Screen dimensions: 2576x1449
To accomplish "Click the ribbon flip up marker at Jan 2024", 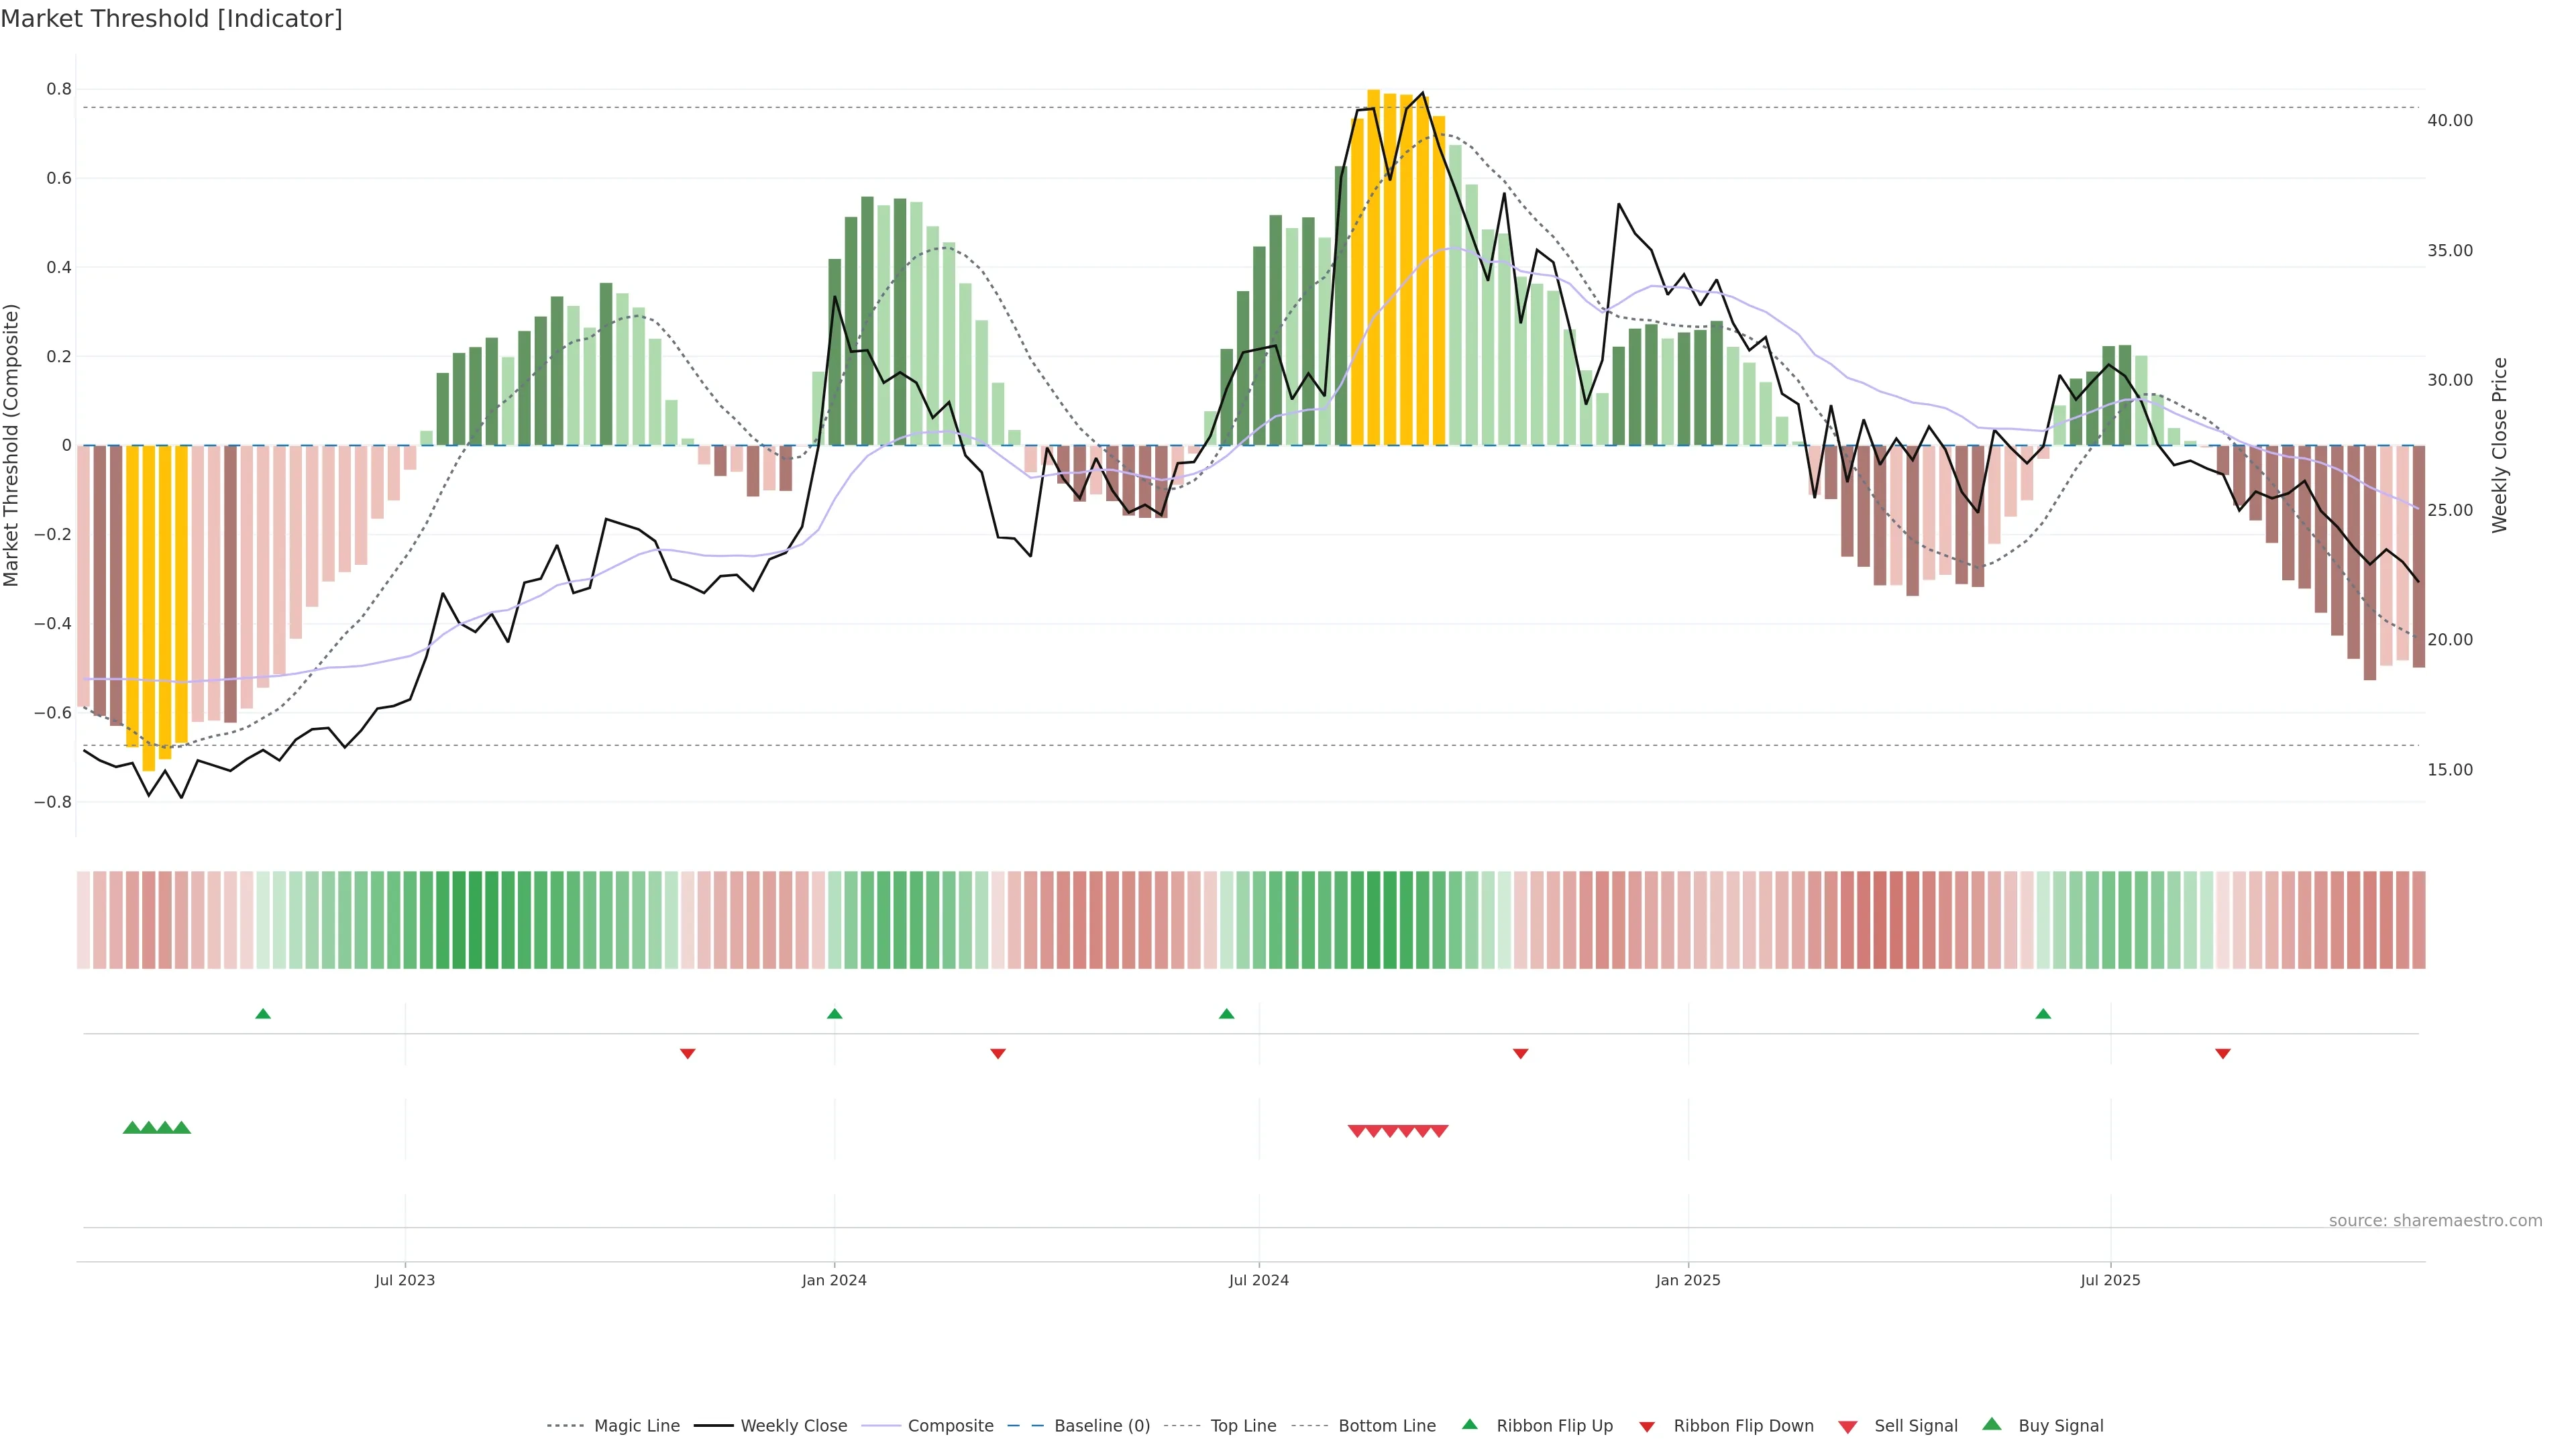I will [x=835, y=1014].
